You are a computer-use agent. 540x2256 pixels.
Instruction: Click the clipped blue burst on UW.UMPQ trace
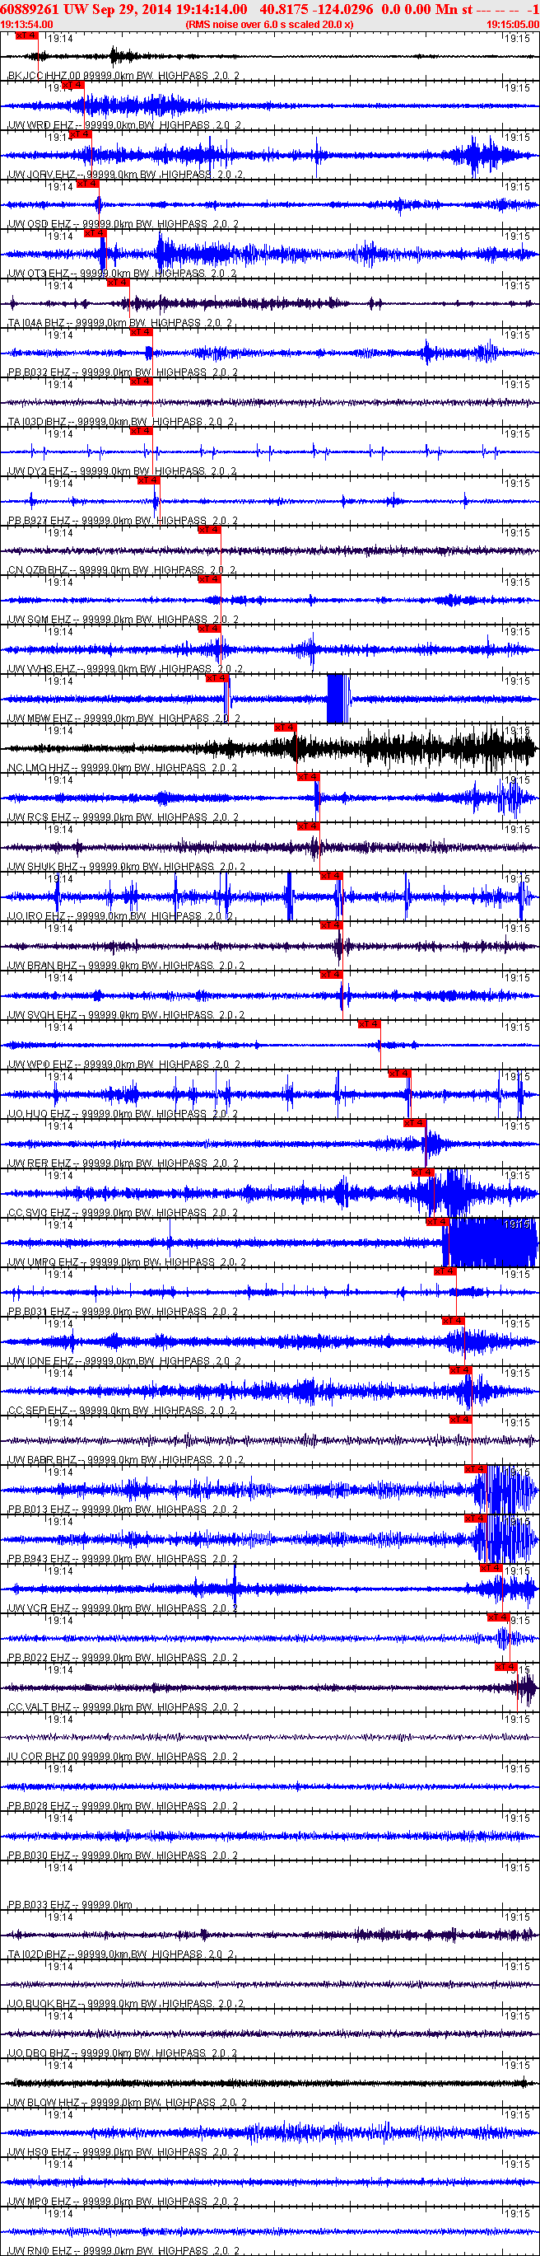click(490, 1242)
